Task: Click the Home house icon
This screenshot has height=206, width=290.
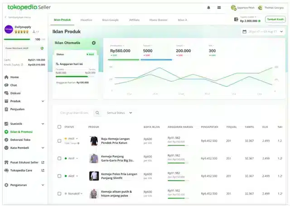Action: pos(6,77)
